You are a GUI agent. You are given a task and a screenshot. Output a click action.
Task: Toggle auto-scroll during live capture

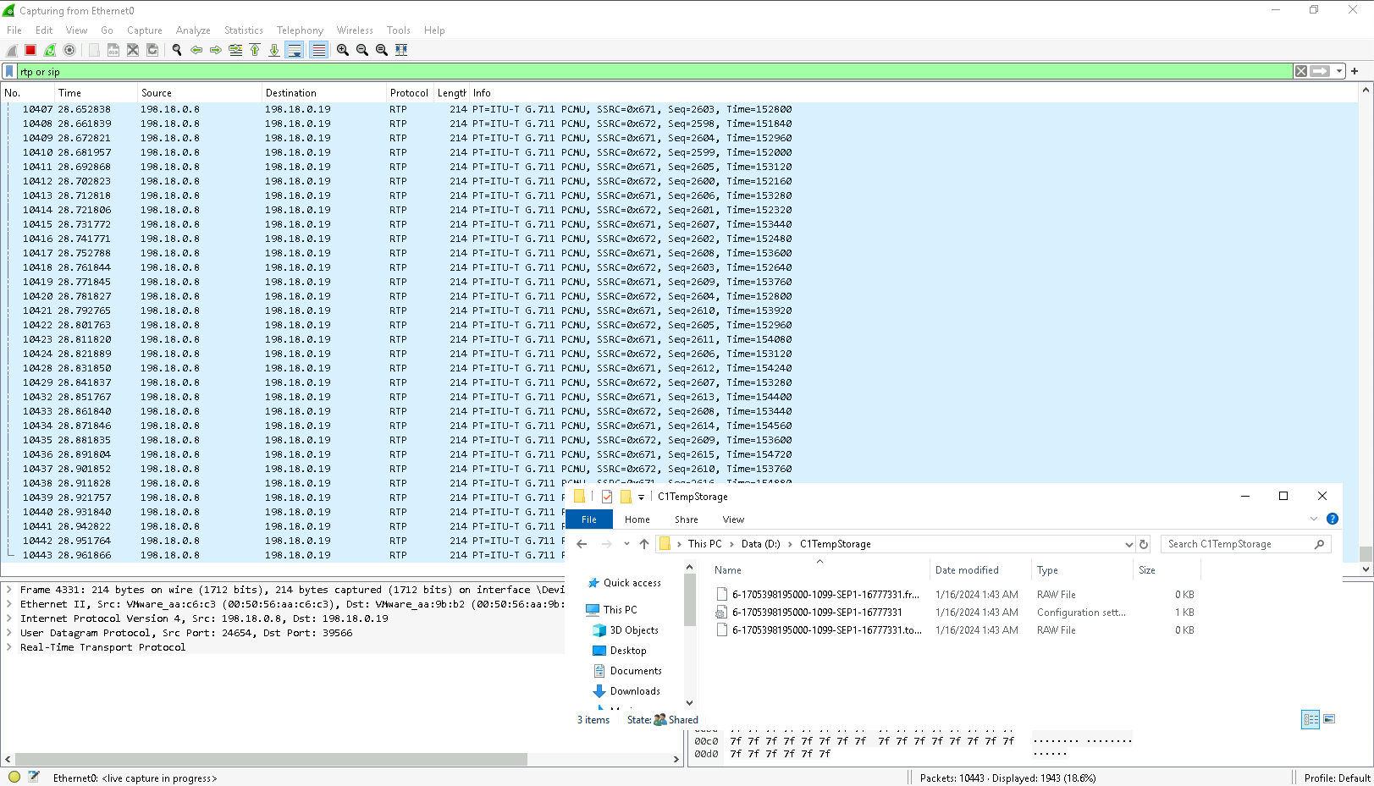click(295, 50)
